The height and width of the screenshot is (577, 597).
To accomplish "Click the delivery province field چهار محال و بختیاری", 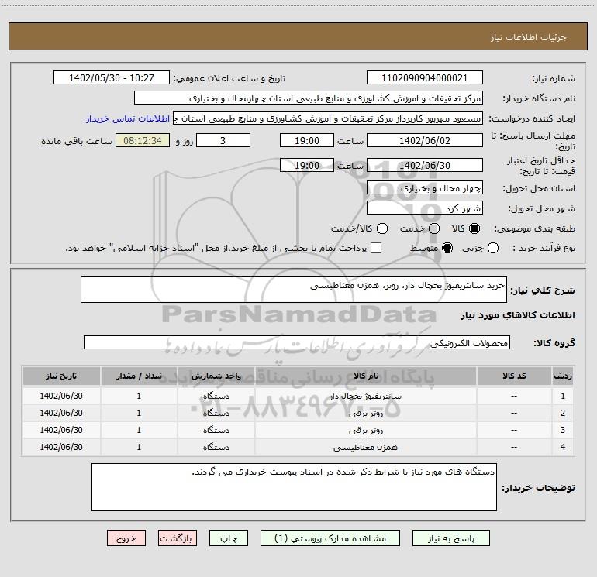I will [425, 187].
